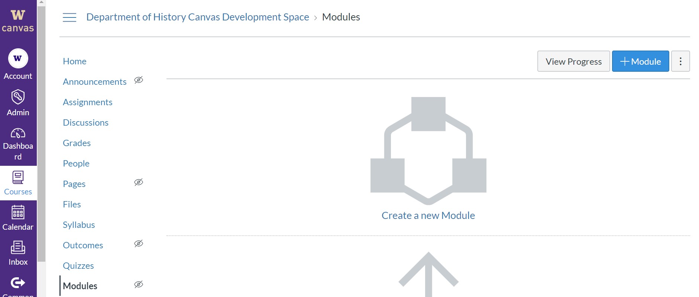Open the Account avatar in global navigation
This screenshot has height=297, width=699.
[x=18, y=59]
